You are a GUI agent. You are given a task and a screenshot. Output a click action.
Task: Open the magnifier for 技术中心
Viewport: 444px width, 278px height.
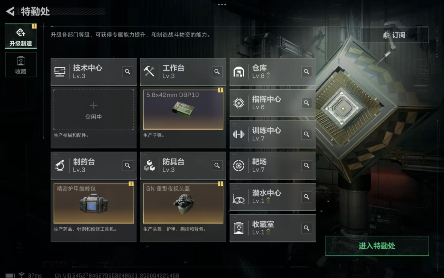pyautogui.click(x=127, y=72)
